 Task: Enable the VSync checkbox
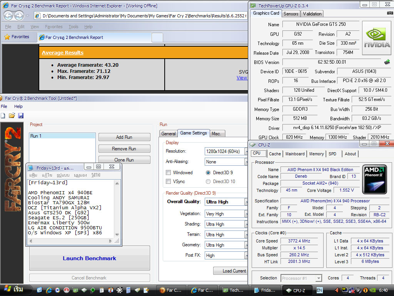(x=169, y=182)
